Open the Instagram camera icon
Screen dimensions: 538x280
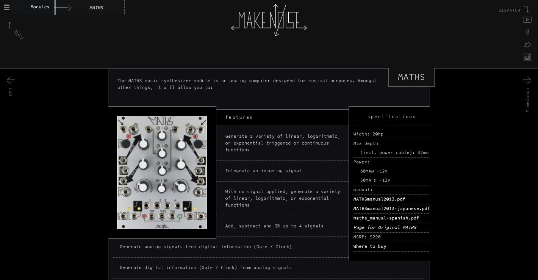[527, 57]
